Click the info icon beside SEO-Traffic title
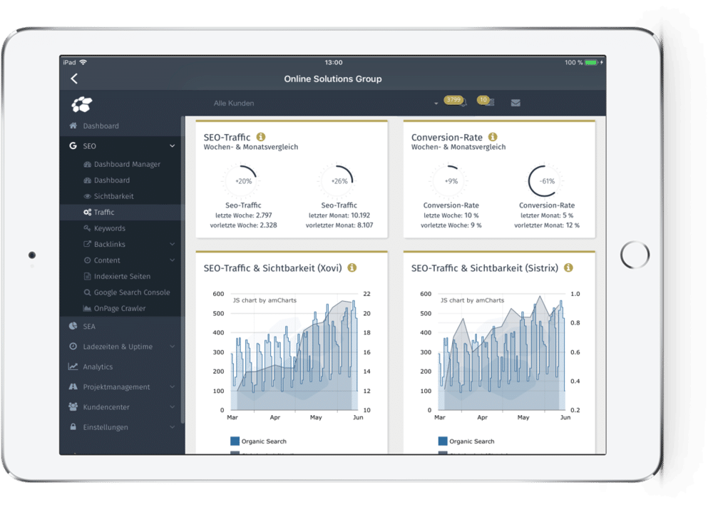The width and height of the screenshot is (713, 510). 261,137
